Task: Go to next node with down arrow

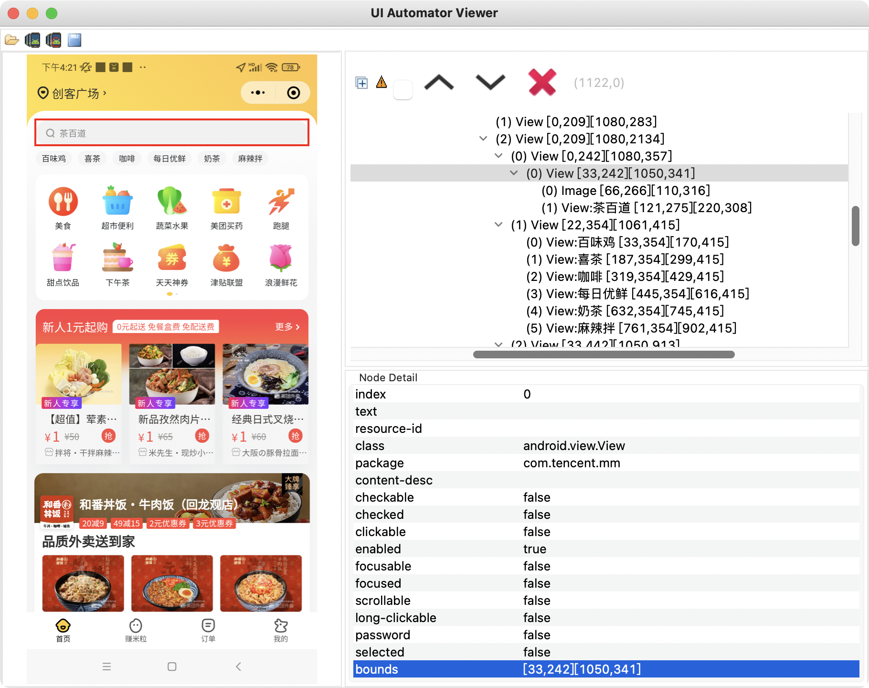Action: (x=490, y=83)
